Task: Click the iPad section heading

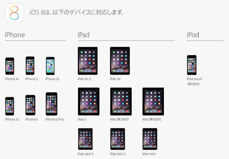Action: point(83,35)
